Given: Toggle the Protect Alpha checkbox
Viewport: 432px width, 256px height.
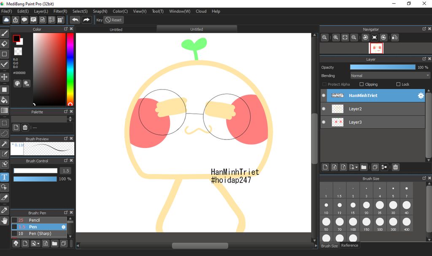Looking at the screenshot, I should (x=324, y=84).
